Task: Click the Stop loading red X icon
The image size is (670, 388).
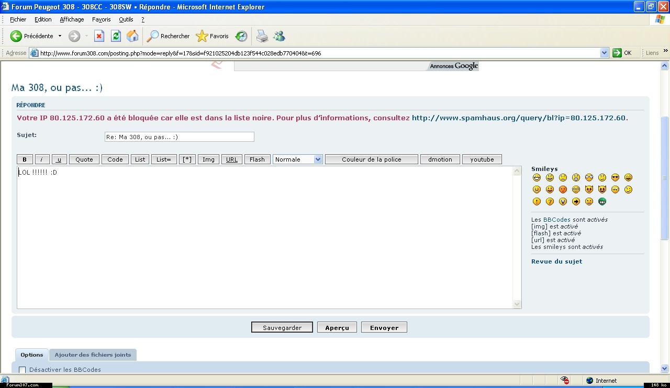Action: pyautogui.click(x=99, y=36)
